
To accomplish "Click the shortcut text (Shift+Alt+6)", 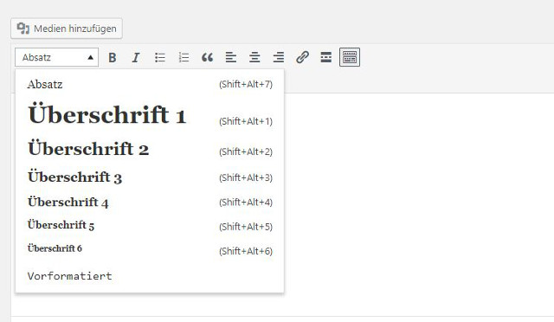I will (246, 251).
